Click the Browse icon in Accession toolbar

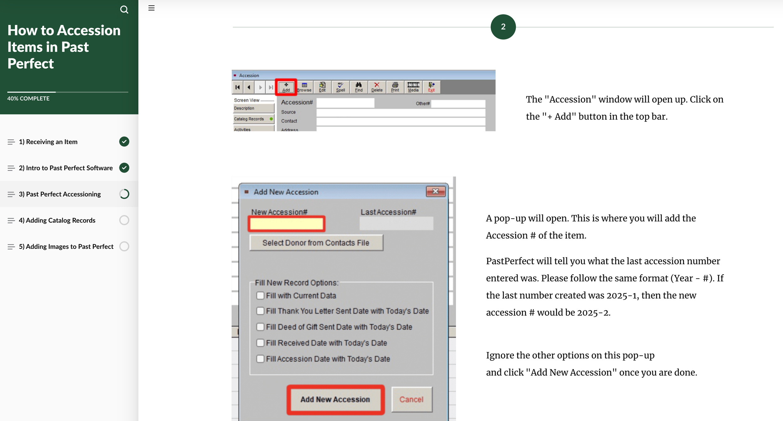pos(304,87)
